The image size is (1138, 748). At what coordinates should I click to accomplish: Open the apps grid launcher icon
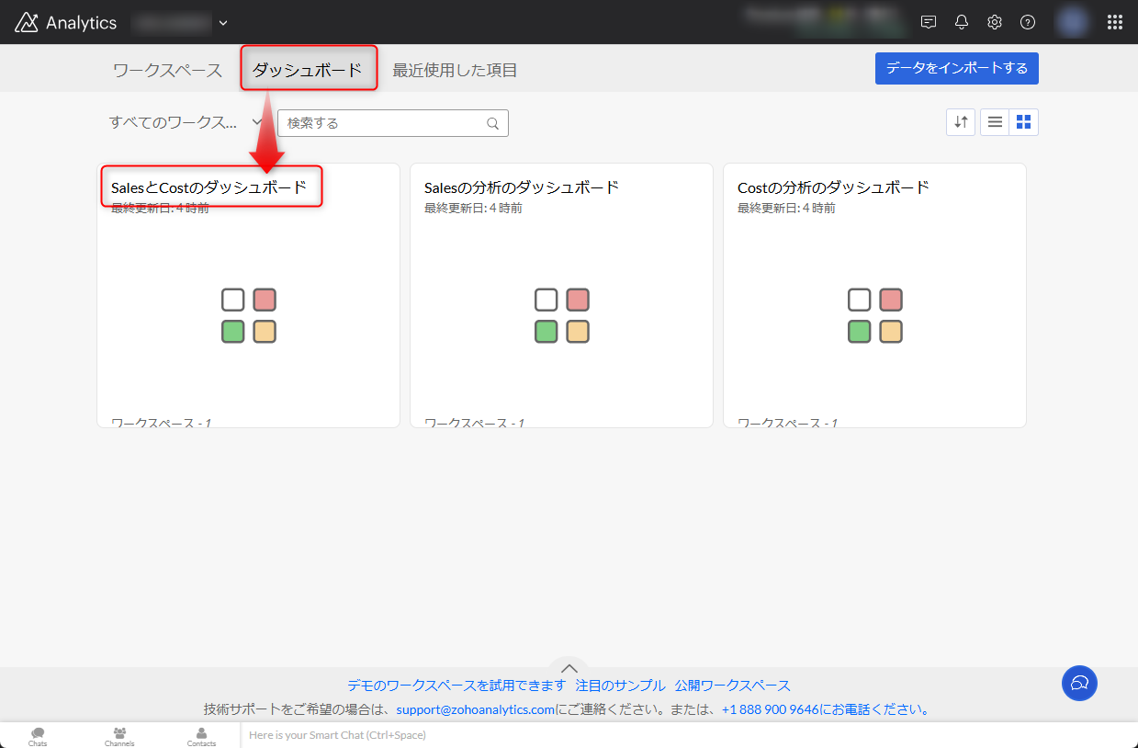[x=1115, y=22]
